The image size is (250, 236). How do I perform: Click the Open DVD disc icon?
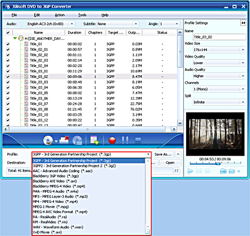pyautogui.click(x=48, y=140)
